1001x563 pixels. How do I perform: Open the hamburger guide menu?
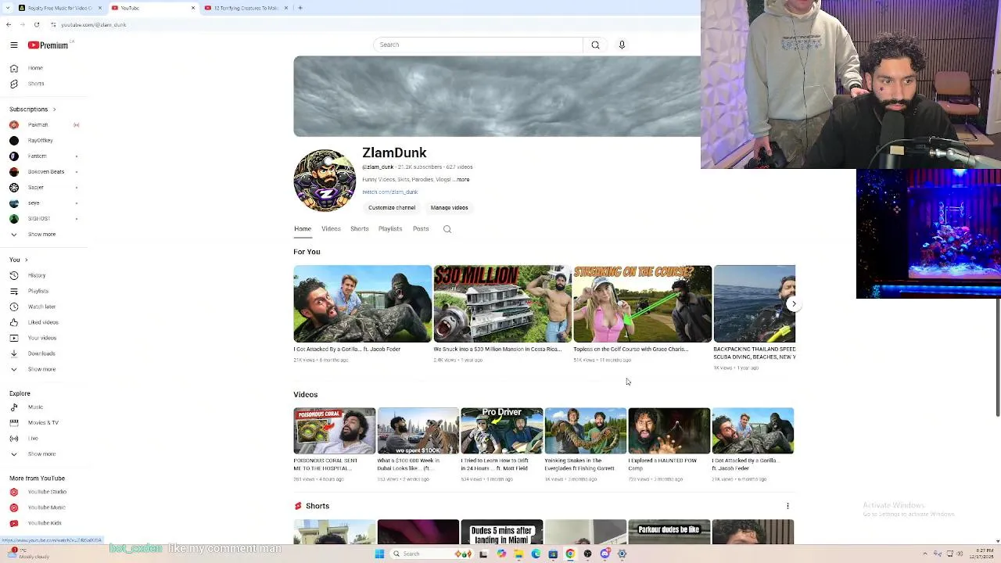tap(13, 45)
